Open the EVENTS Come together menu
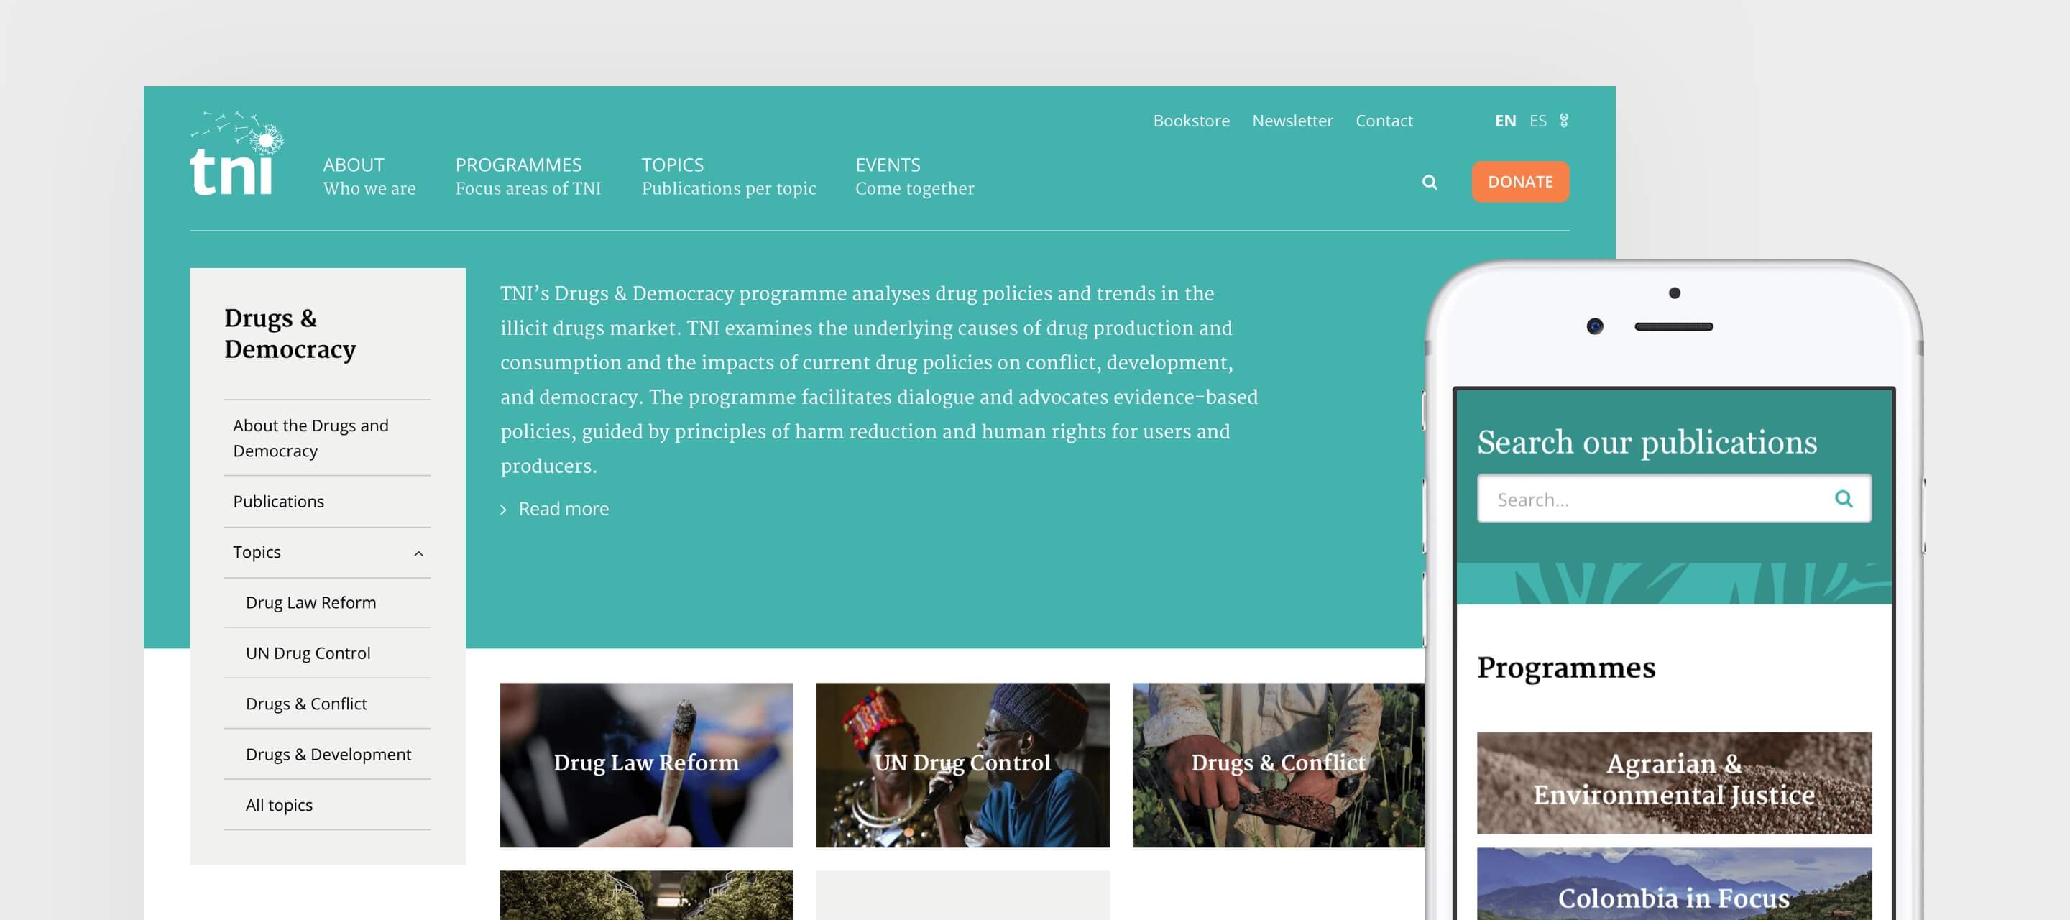The image size is (2070, 920). (914, 177)
